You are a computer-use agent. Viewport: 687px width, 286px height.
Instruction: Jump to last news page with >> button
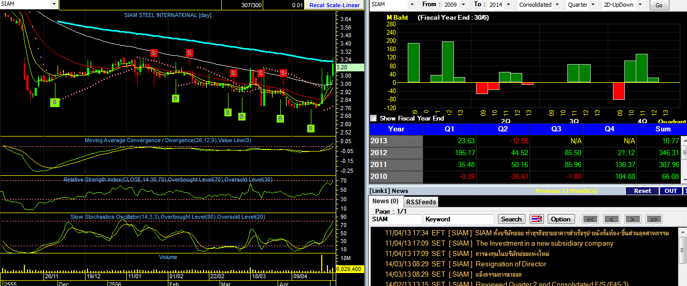654,219
